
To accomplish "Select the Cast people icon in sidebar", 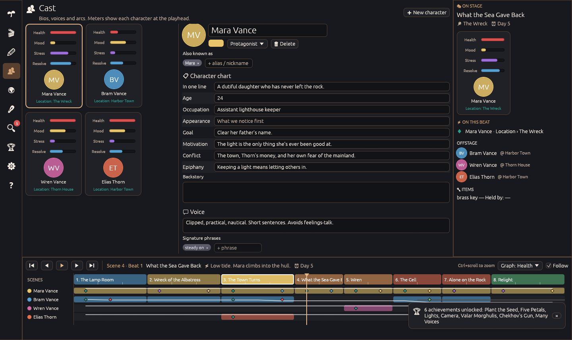I will [11, 71].
